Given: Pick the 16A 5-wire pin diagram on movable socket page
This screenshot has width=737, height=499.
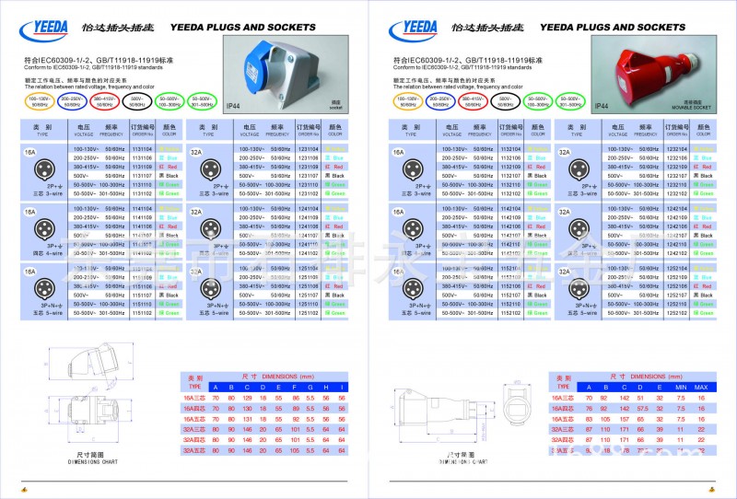Looking at the screenshot, I should point(413,288).
